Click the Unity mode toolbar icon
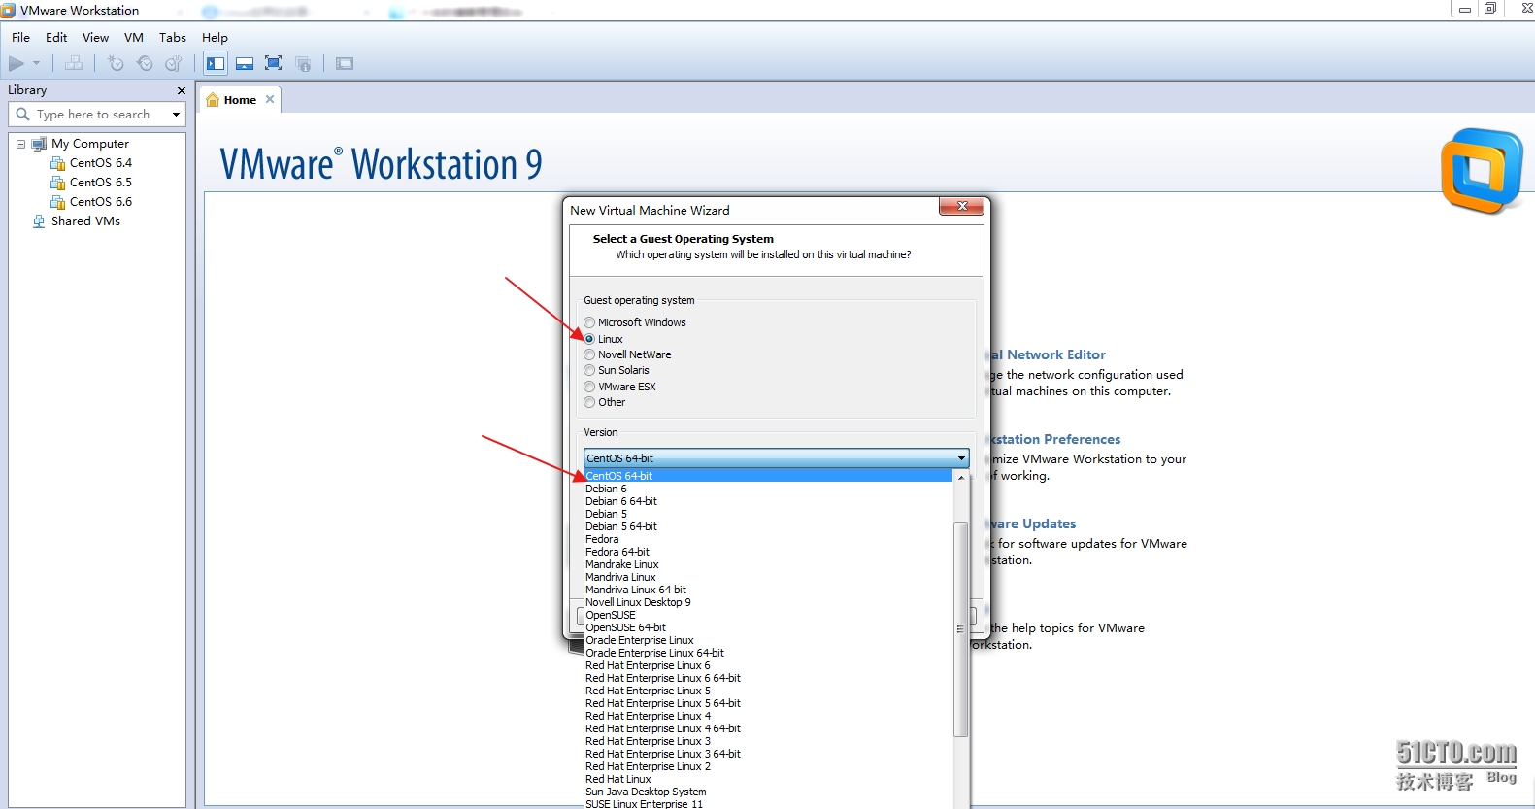This screenshot has height=809, width=1535. click(x=303, y=63)
